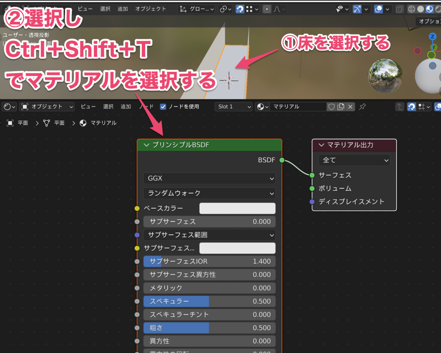The width and height of the screenshot is (441, 353).
Task: Toggle X-ray mode in the viewport header
Action: point(400,9)
